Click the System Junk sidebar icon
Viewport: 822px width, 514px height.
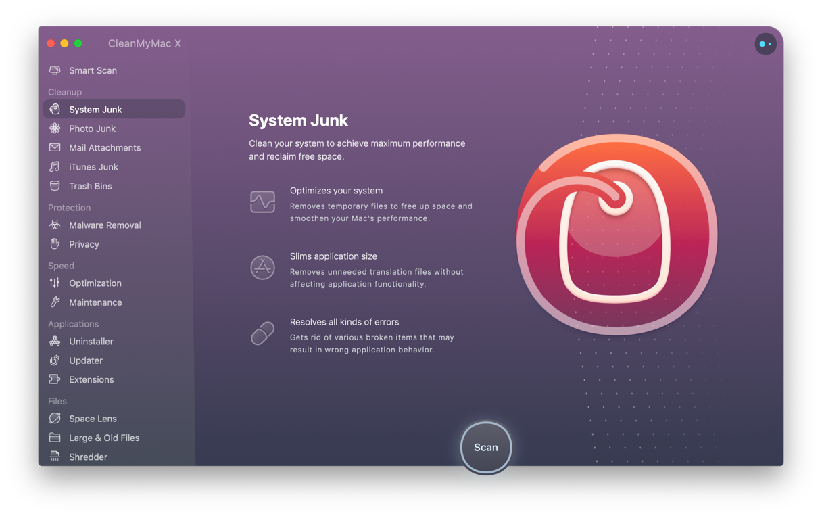click(x=55, y=109)
